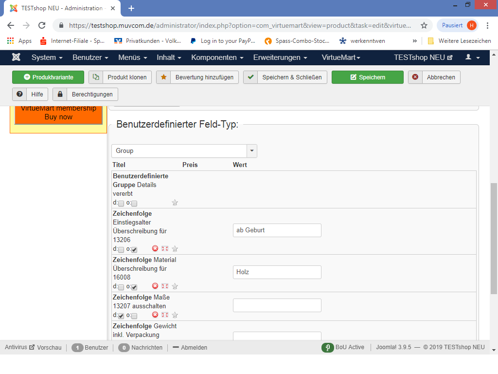Uncheck the 'o' checkbox for Einstiegsalter

(134, 250)
